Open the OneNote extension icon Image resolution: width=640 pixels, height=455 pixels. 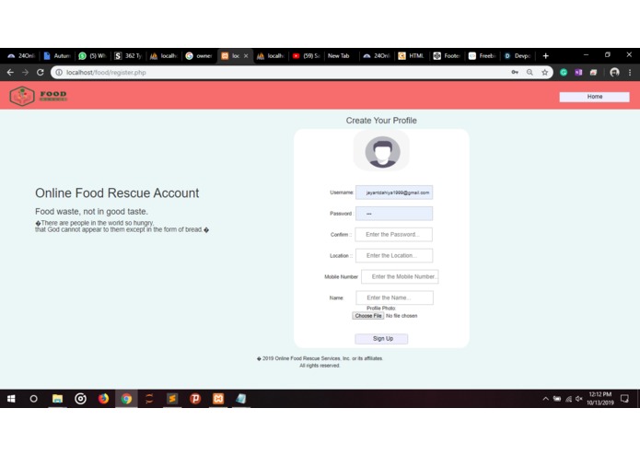tap(578, 72)
